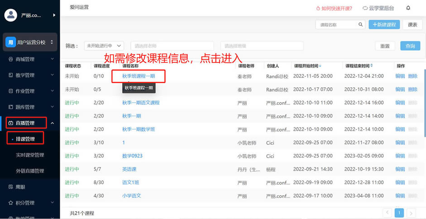Go to the next page arrow

411,213
